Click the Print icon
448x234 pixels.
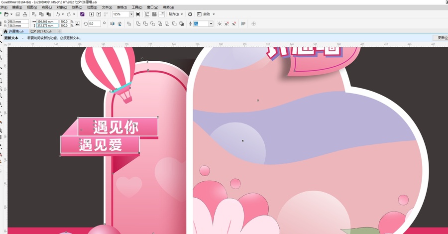tap(25, 14)
